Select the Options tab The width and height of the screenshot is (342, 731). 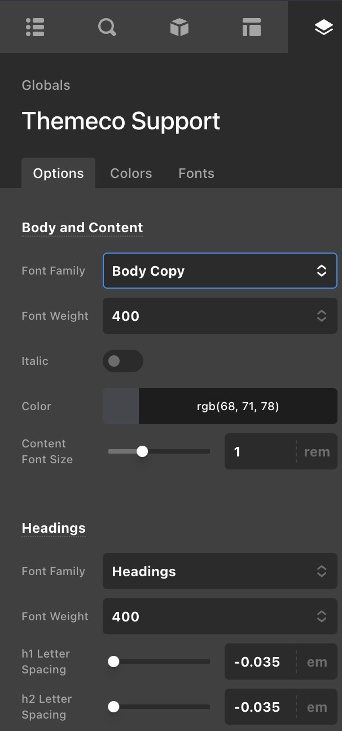tap(58, 173)
